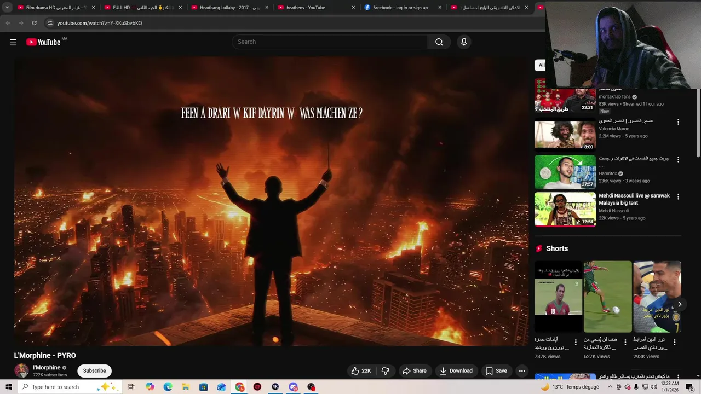Open weather widget 13°C Temps dégagé
701x394 pixels.
(570, 387)
